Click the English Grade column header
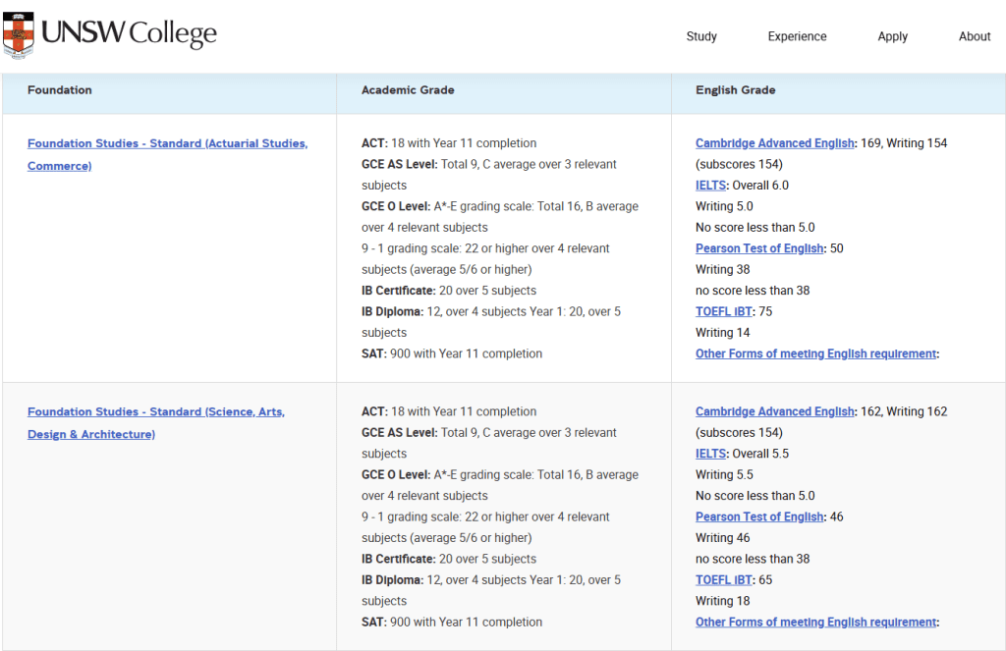Screen dimensions: 1006x651 pos(735,89)
